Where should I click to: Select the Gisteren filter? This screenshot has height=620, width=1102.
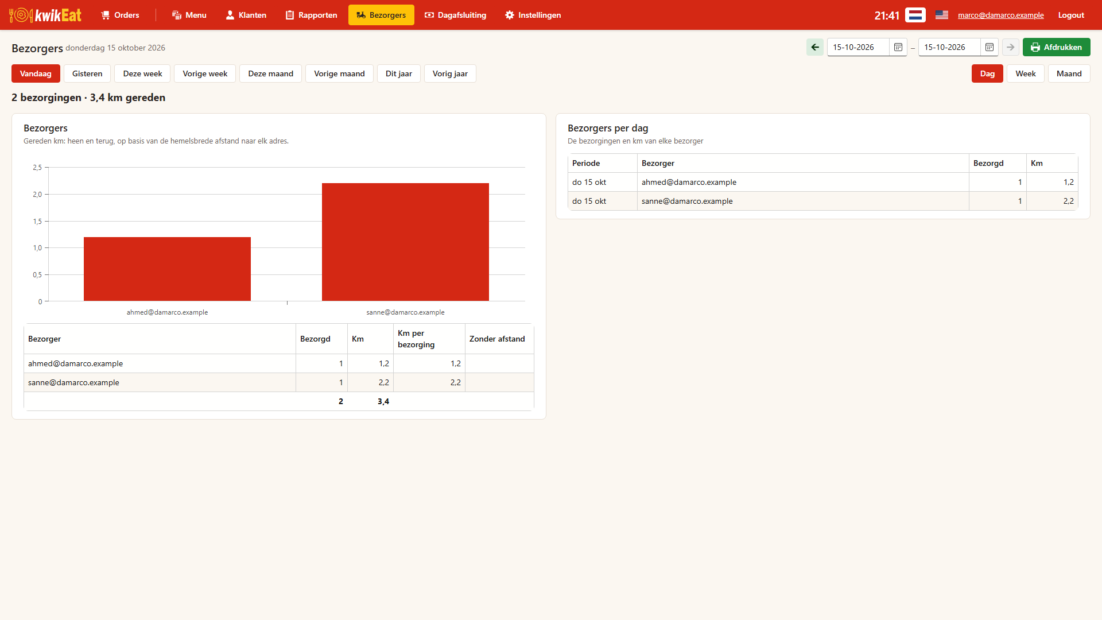click(x=87, y=73)
